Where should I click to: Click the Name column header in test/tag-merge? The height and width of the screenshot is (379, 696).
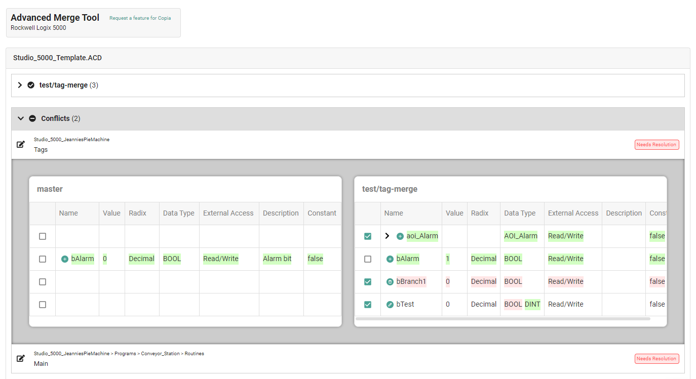[394, 213]
